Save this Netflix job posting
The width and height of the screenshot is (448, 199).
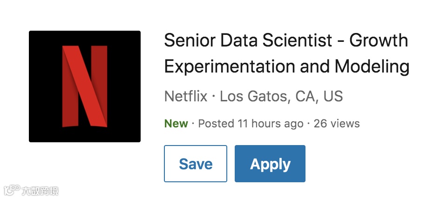tap(196, 164)
